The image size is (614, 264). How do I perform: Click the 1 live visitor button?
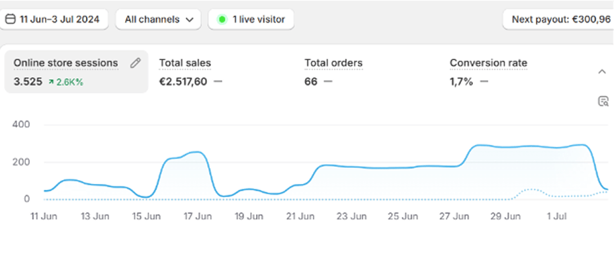coord(251,19)
